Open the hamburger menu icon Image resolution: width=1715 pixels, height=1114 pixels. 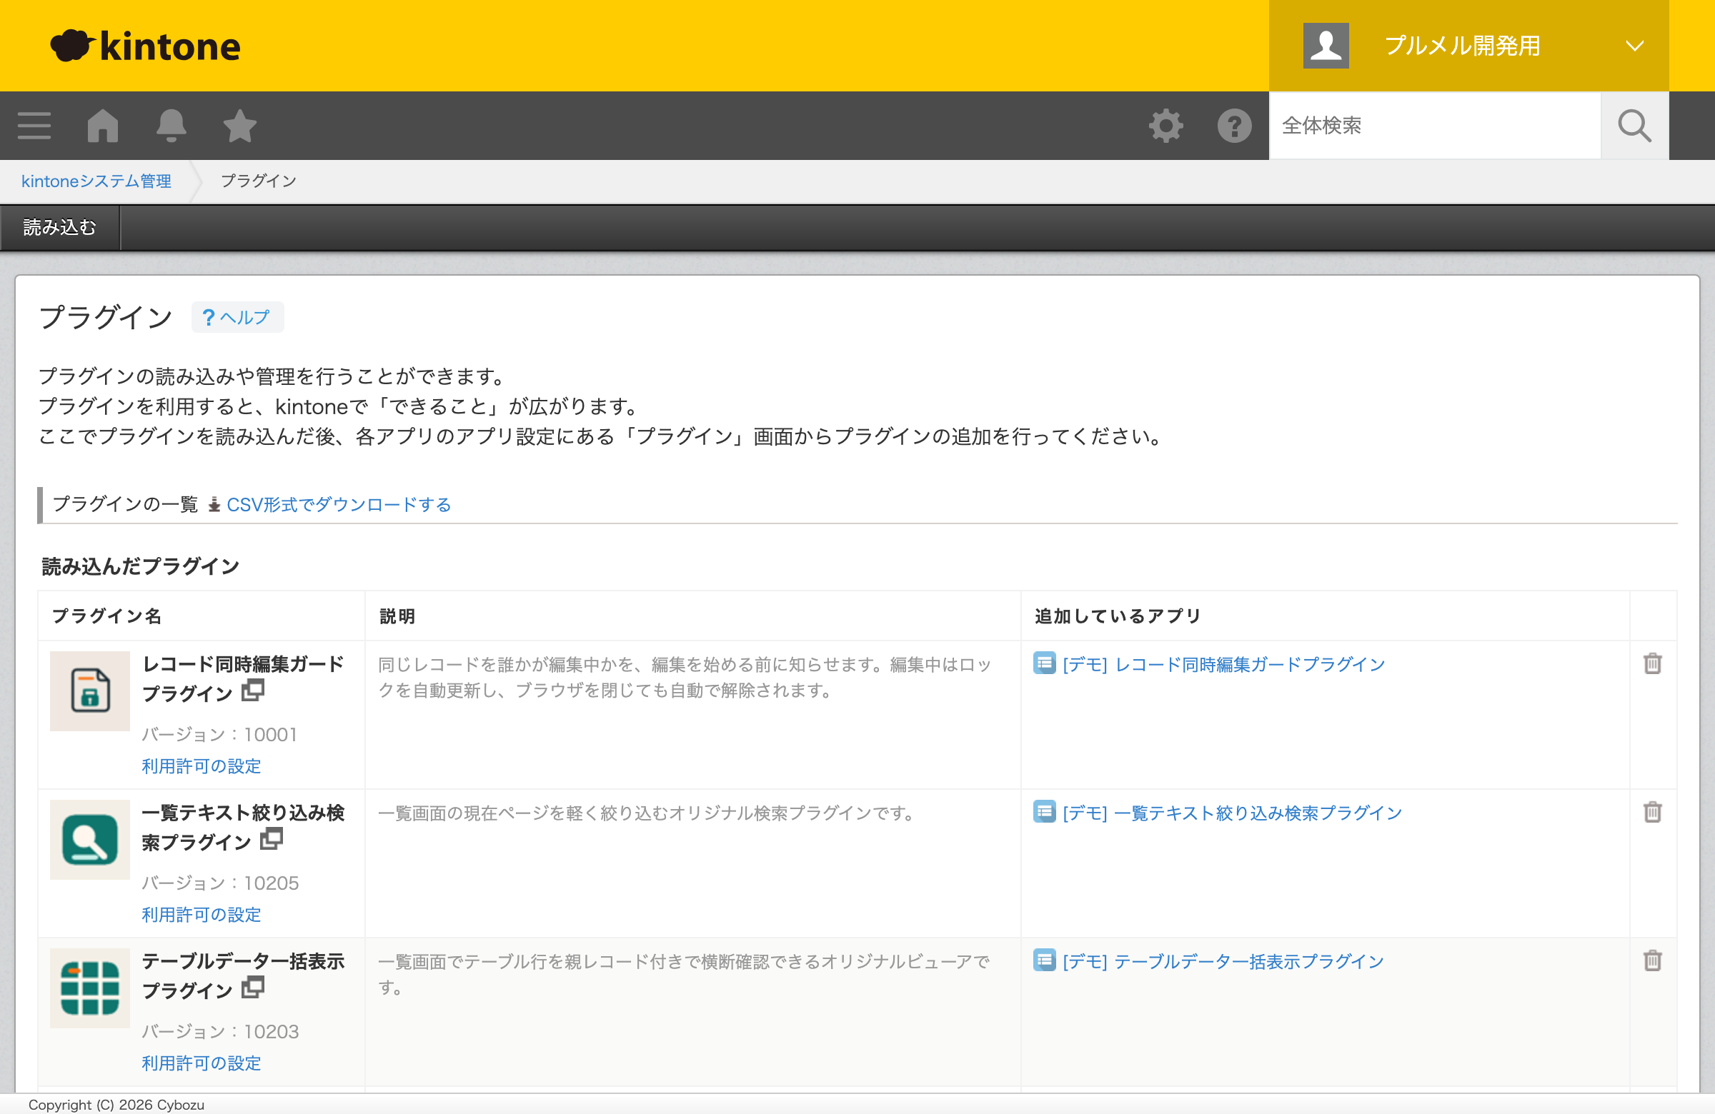point(34,125)
